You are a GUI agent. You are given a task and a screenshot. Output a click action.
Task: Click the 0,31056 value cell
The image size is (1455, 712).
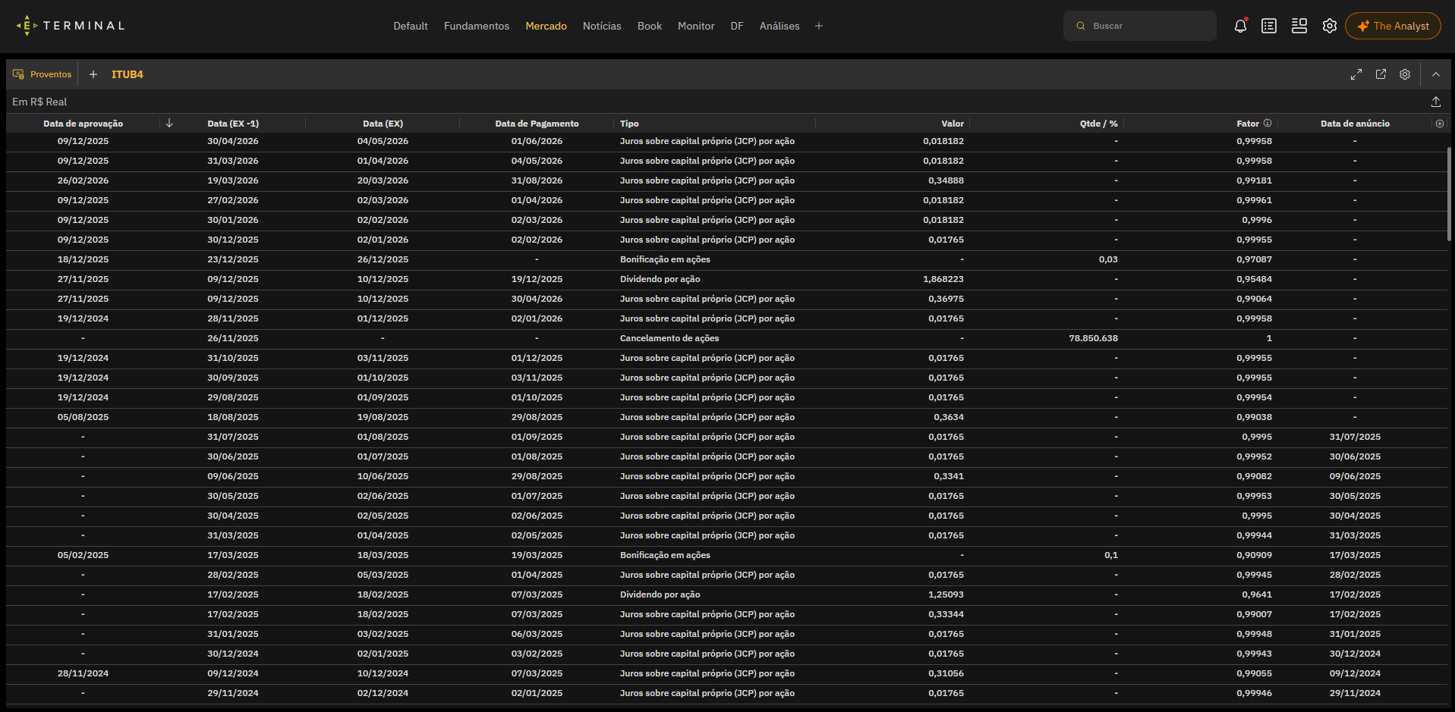pos(946,673)
